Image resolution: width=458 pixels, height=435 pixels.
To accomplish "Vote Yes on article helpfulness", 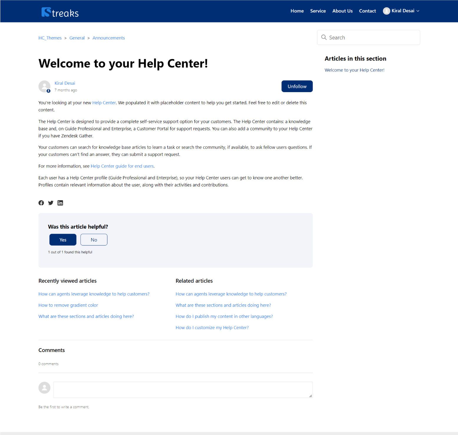I will [63, 240].
